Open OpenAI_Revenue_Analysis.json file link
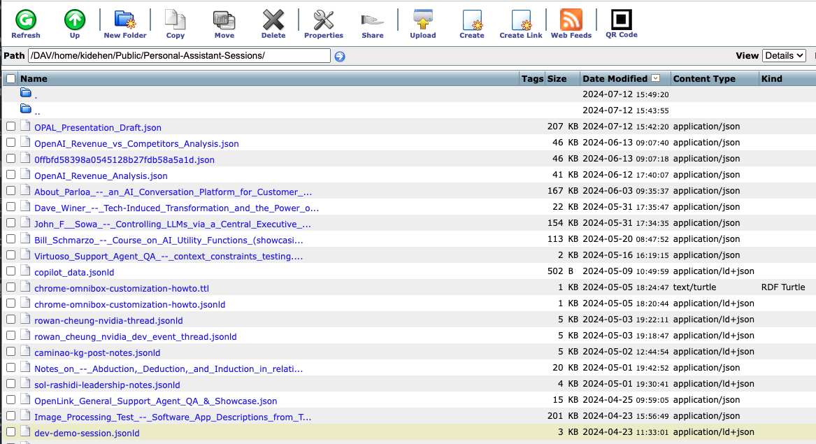The image size is (816, 444). click(x=101, y=176)
